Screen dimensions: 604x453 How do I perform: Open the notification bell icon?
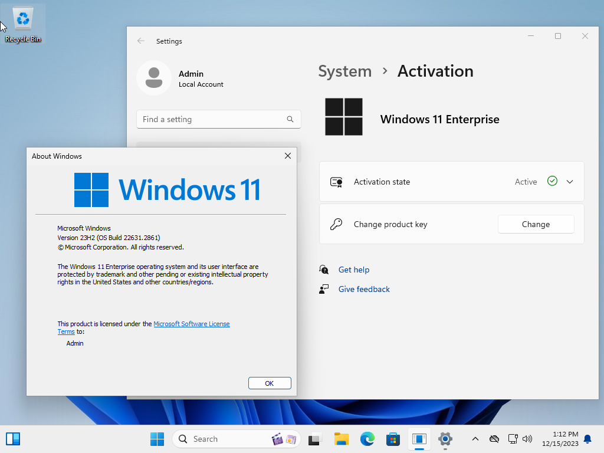click(587, 439)
